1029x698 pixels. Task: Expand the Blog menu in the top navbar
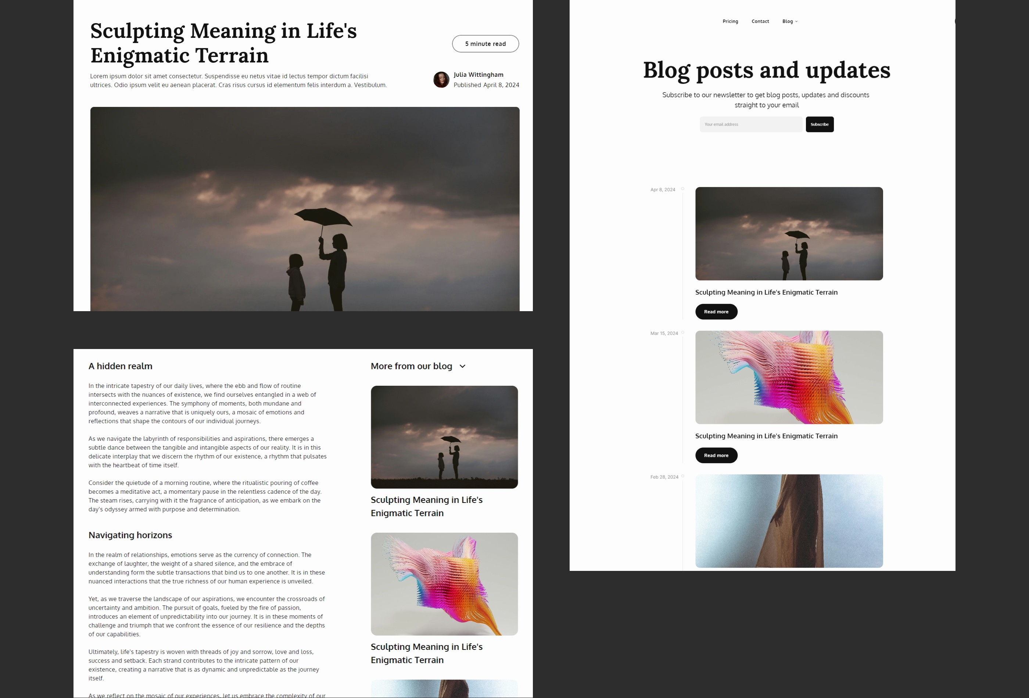[790, 21]
